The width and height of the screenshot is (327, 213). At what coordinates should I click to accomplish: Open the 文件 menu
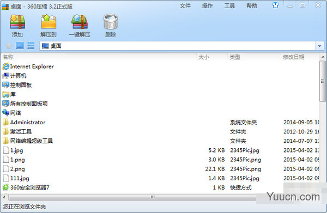[x=185, y=5]
